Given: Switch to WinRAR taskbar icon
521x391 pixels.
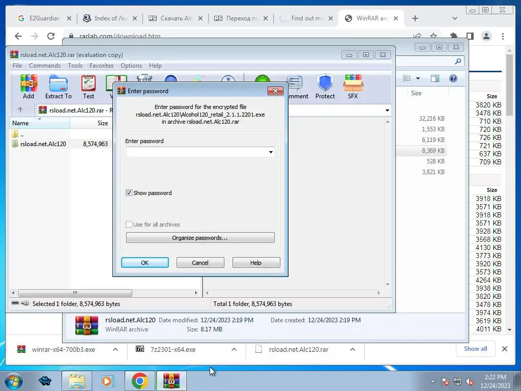Looking at the screenshot, I should pos(171,381).
